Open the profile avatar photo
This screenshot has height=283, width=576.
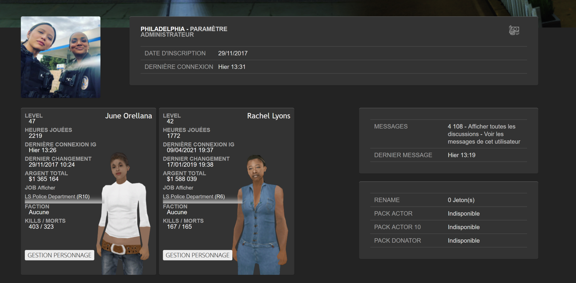click(61, 57)
